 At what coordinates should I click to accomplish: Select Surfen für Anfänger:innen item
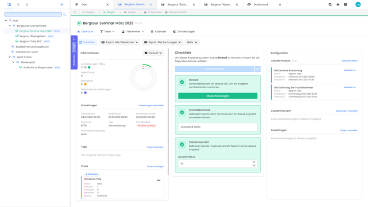tap(38, 67)
